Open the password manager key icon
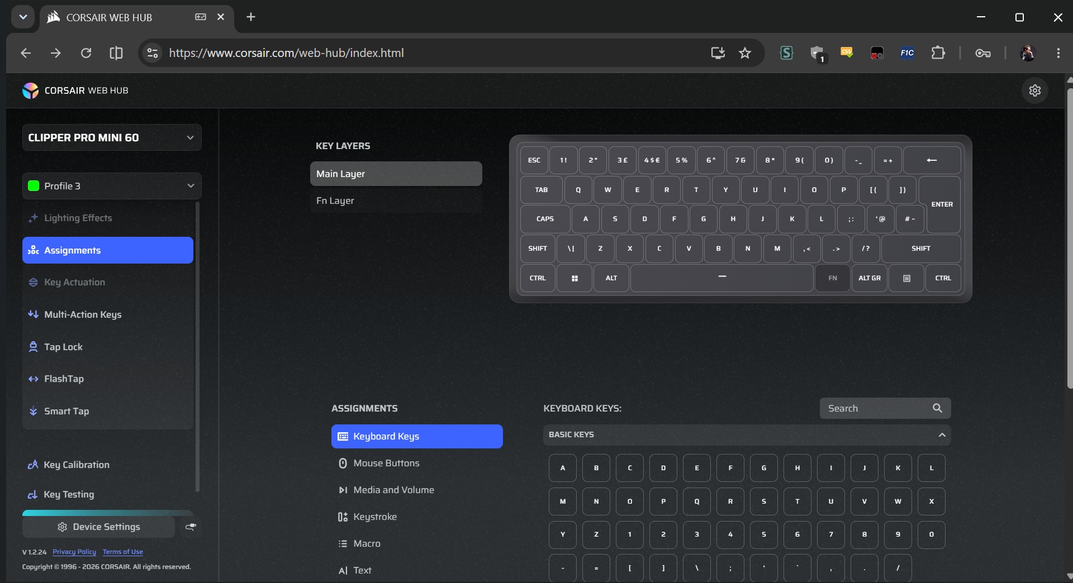 pos(983,53)
